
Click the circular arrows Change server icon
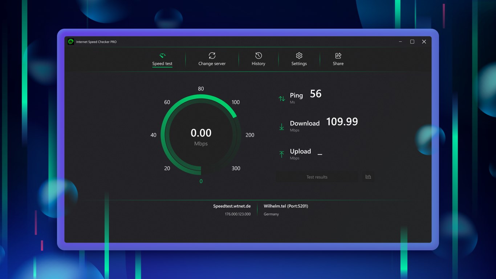[212, 55]
